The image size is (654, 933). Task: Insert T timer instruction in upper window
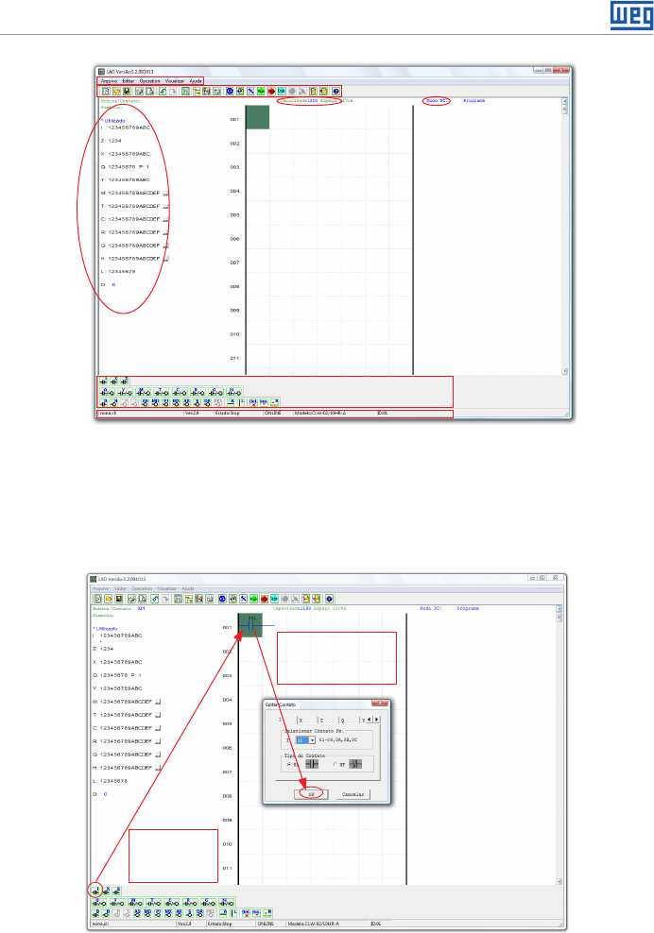tap(162, 392)
